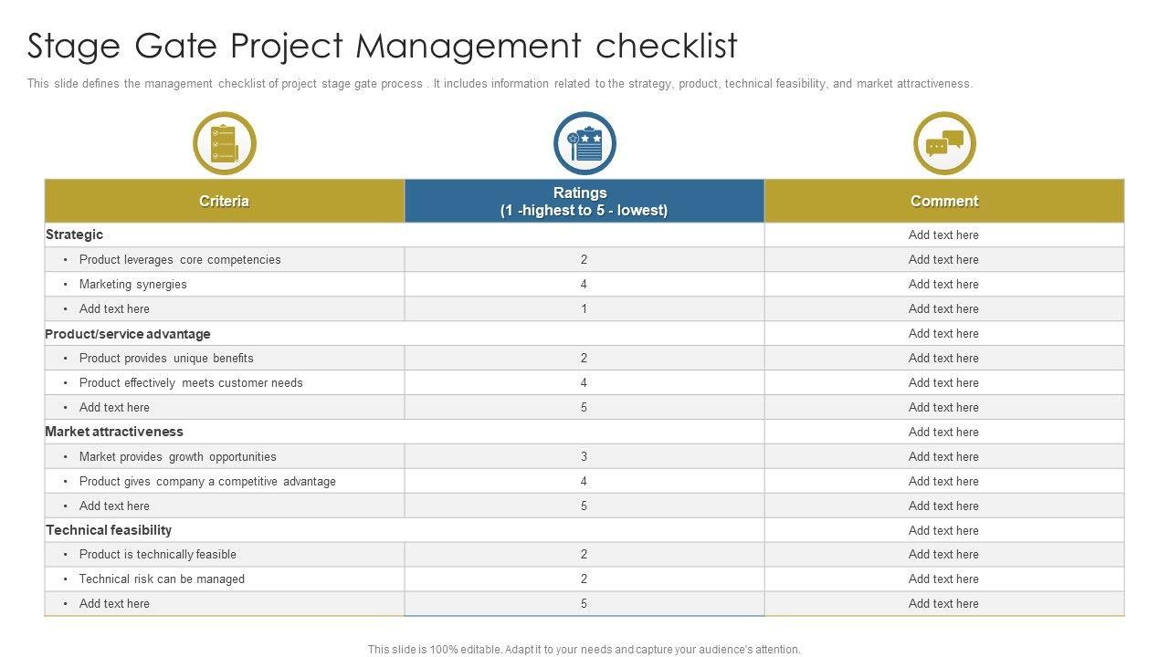Select the Product/service advantage section heading

click(128, 334)
